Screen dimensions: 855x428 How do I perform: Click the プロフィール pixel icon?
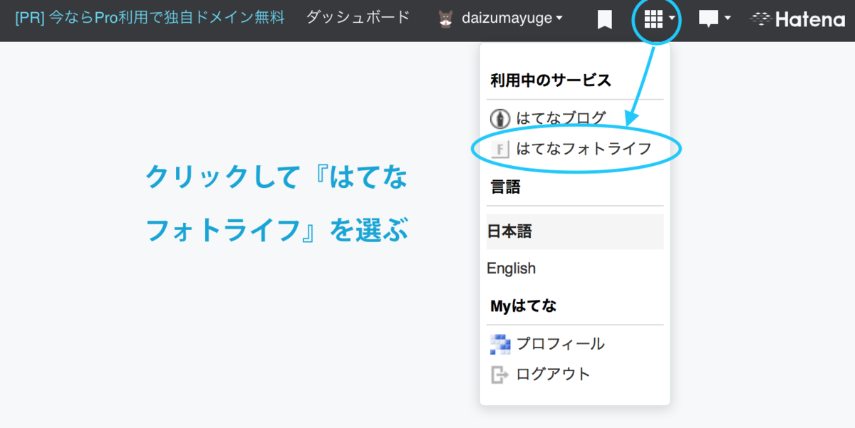(500, 345)
